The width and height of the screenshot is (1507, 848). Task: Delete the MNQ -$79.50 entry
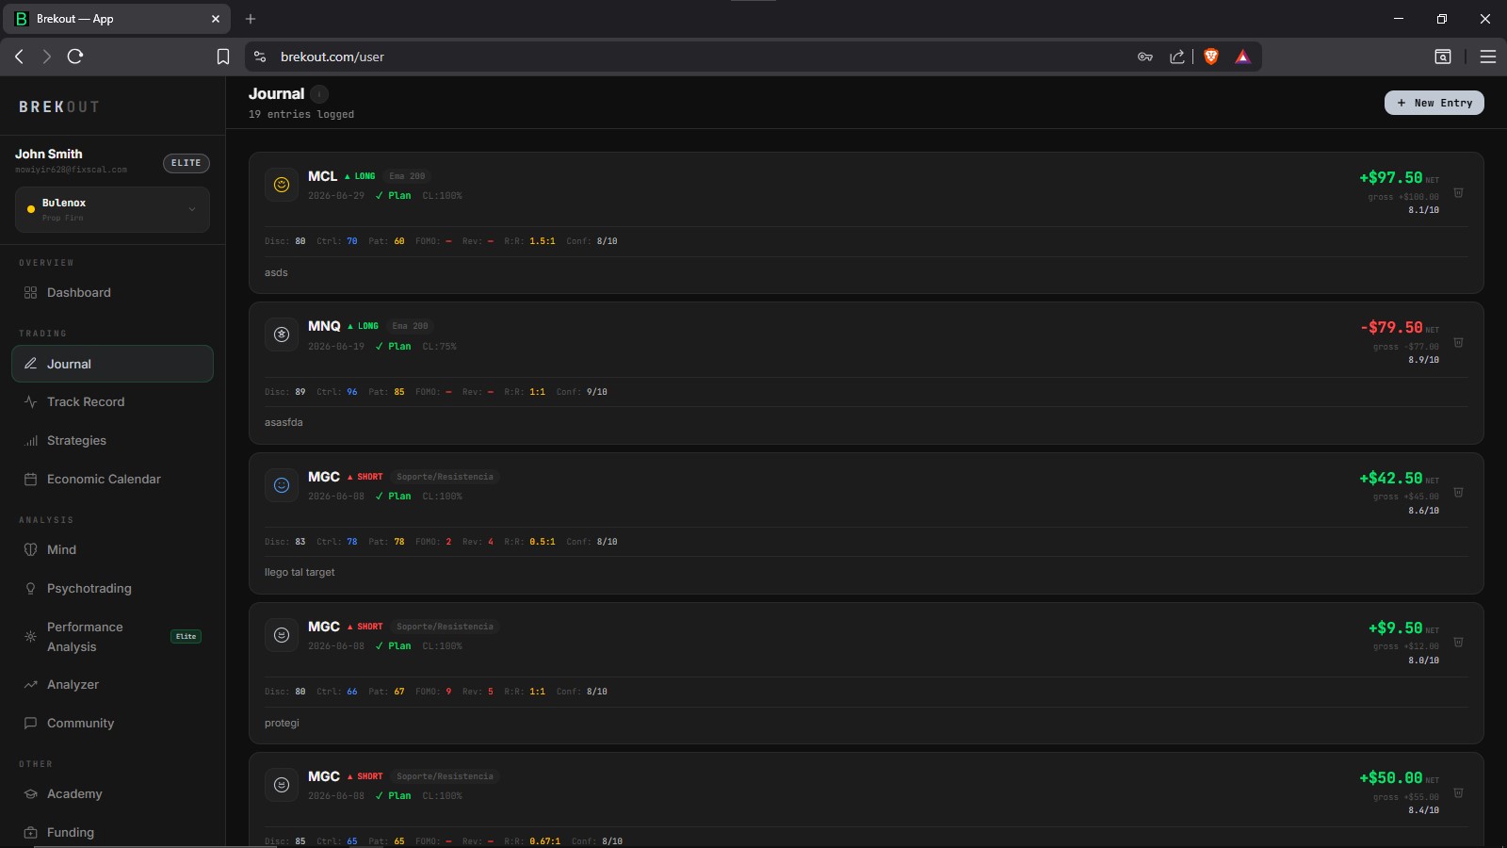tap(1458, 342)
